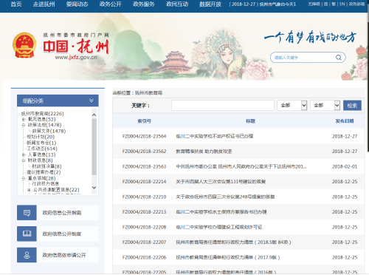Click the 政府信息公开指南 guide icon

27,213
